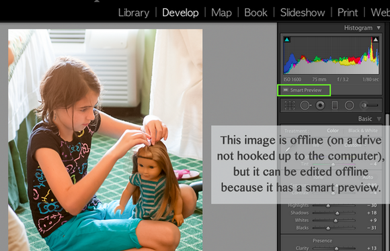Click the f / 3.2 aperture readout
This screenshot has height=251, width=390.
pyautogui.click(x=343, y=79)
